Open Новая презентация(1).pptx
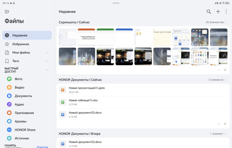Image resolution: width=232 pixels, height=148 pixels. [x=143, y=90]
